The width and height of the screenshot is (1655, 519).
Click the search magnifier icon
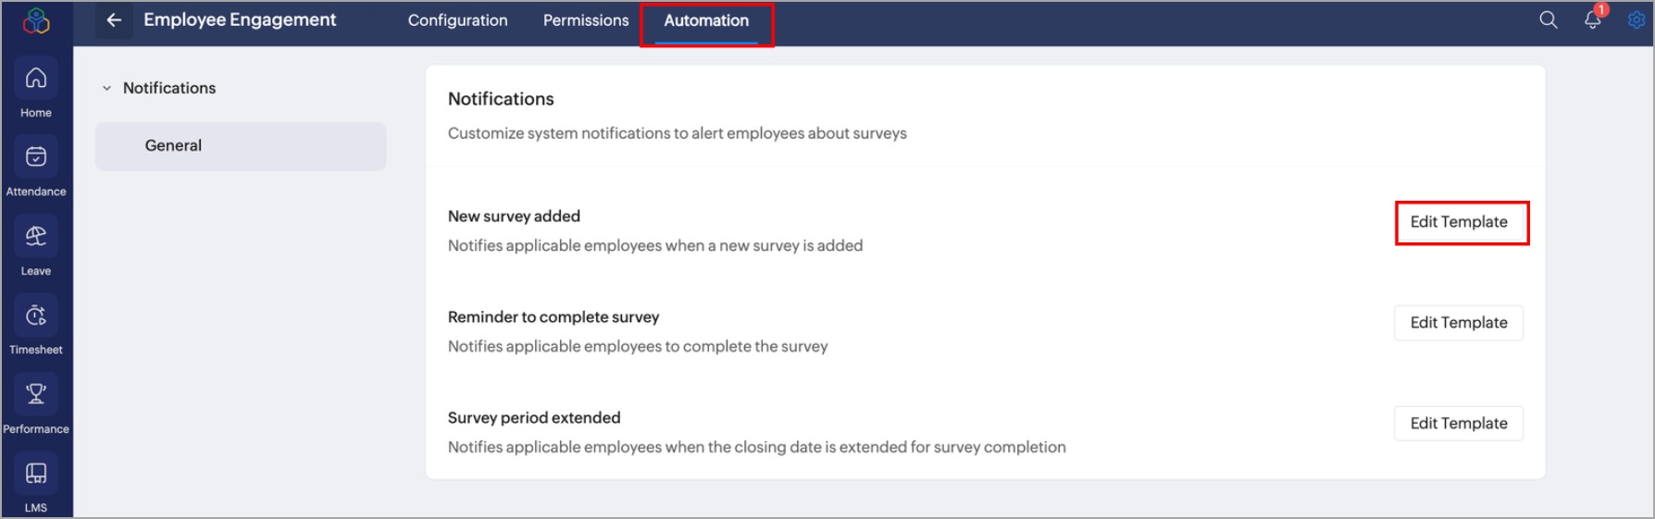click(x=1549, y=20)
